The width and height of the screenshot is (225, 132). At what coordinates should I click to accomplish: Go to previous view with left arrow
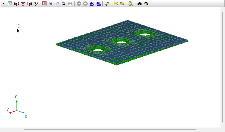[x=79, y=4]
